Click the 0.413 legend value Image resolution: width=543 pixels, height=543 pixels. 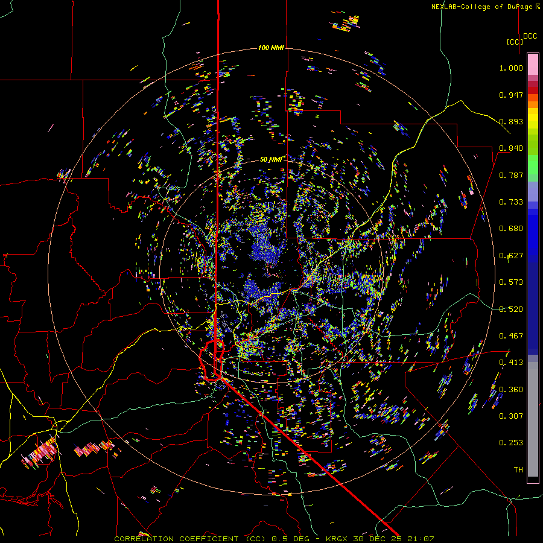[x=511, y=363]
